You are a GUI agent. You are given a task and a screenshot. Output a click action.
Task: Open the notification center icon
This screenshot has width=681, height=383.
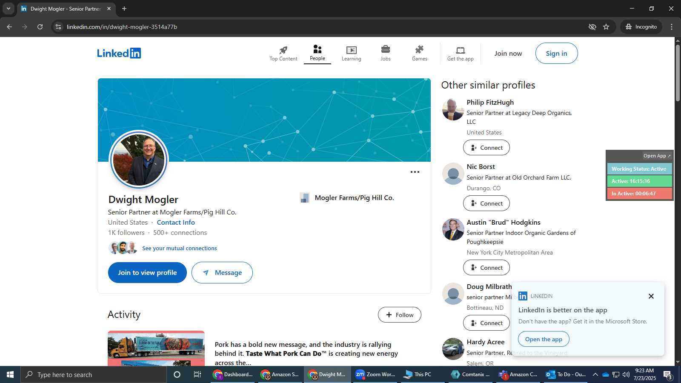(x=668, y=375)
